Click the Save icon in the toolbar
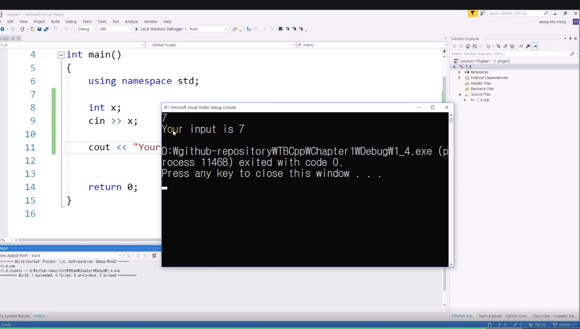The width and height of the screenshot is (580, 329). point(39,29)
